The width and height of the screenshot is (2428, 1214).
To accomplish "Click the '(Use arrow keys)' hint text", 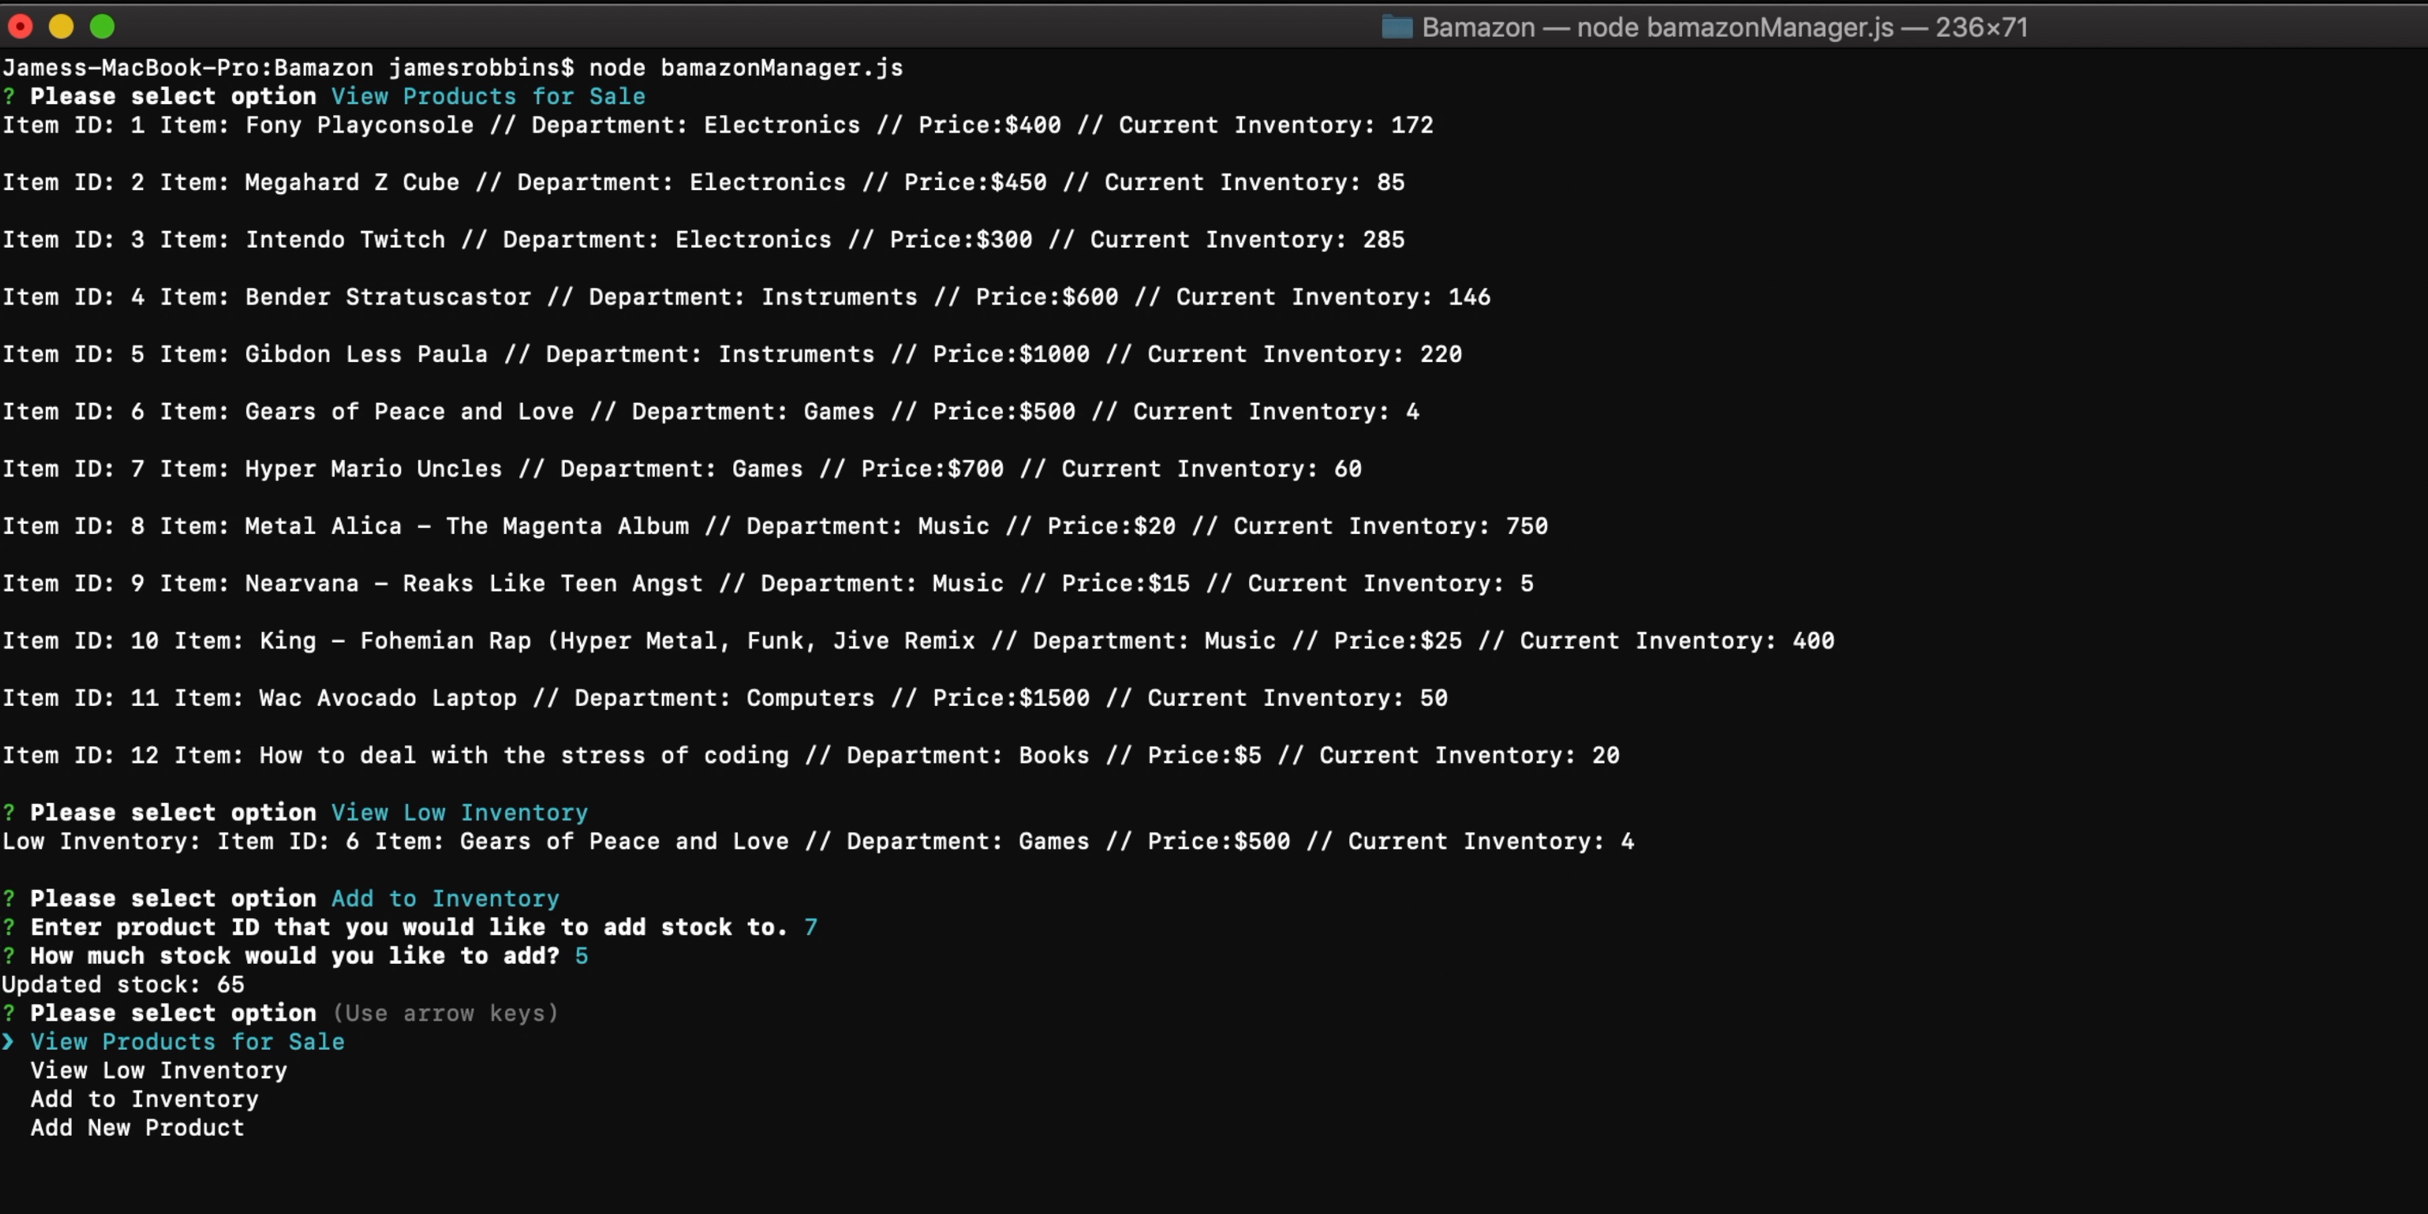I will click(x=446, y=1013).
